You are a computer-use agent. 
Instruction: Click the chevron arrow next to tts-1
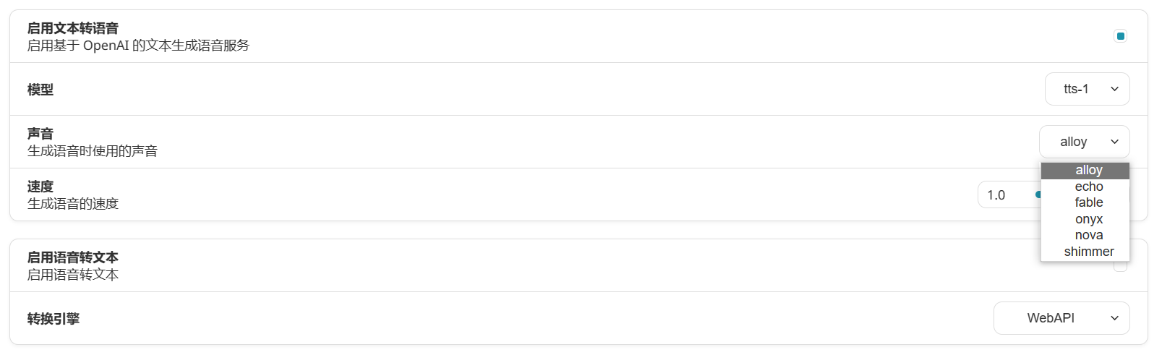pyautogui.click(x=1114, y=89)
